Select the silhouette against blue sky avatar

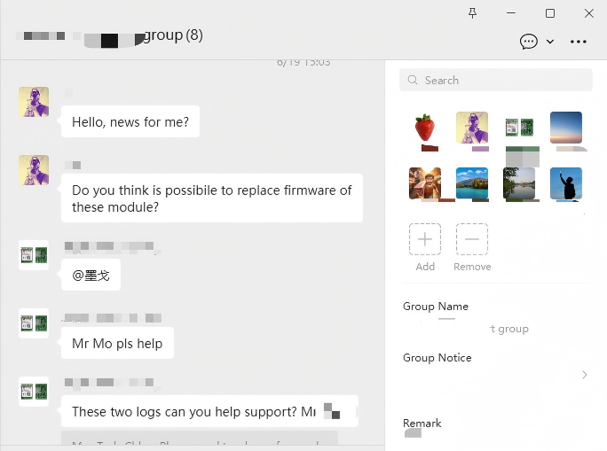(x=566, y=183)
